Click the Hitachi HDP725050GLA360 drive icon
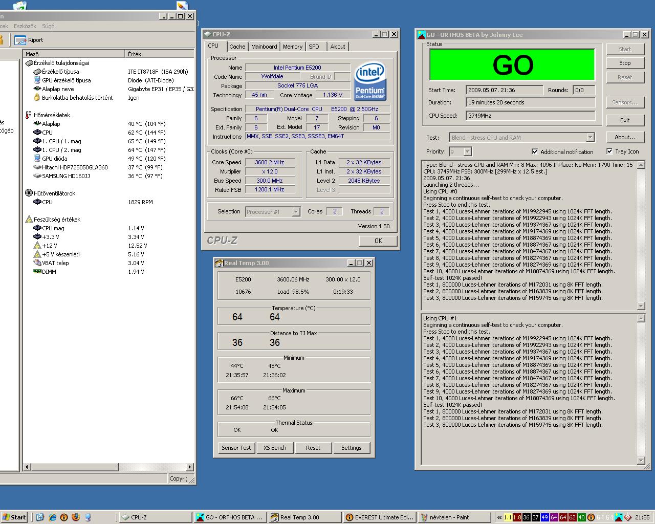 [37, 167]
